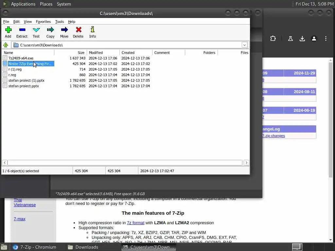
Task: Open the System menu in top panel
Action: coord(64,4)
